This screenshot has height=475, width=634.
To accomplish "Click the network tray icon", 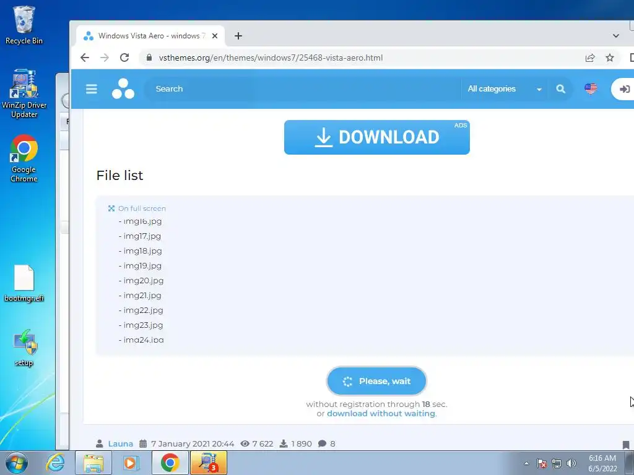I will (x=557, y=463).
